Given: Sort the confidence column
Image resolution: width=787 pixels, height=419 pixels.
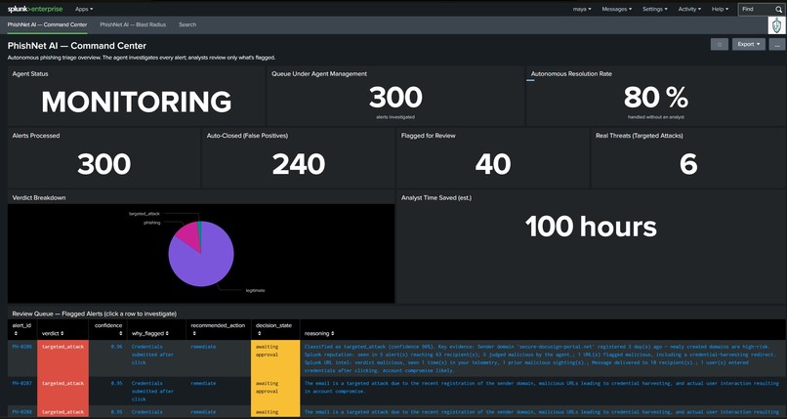Looking at the screenshot, I should point(120,333).
